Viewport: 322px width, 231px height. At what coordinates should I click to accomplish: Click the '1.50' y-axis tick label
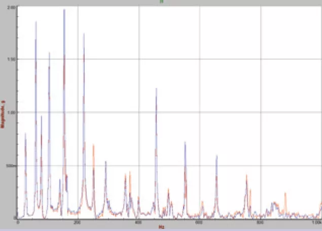11,59
